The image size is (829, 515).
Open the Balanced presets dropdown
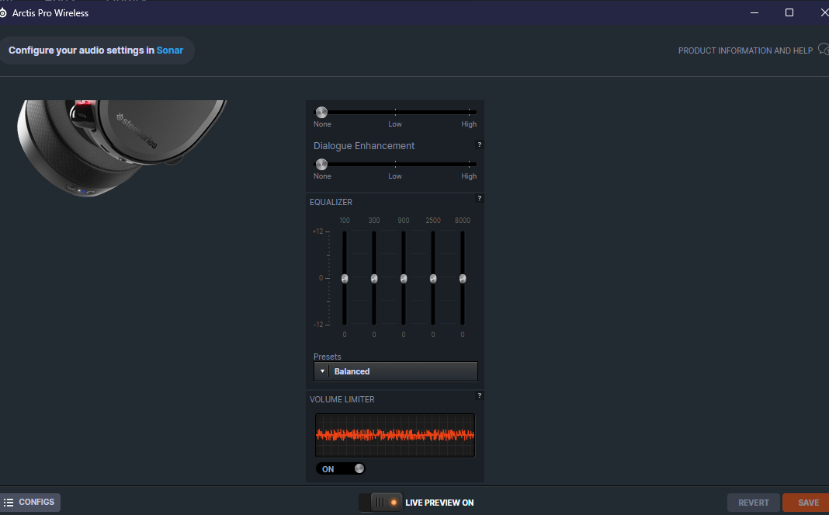pos(395,371)
